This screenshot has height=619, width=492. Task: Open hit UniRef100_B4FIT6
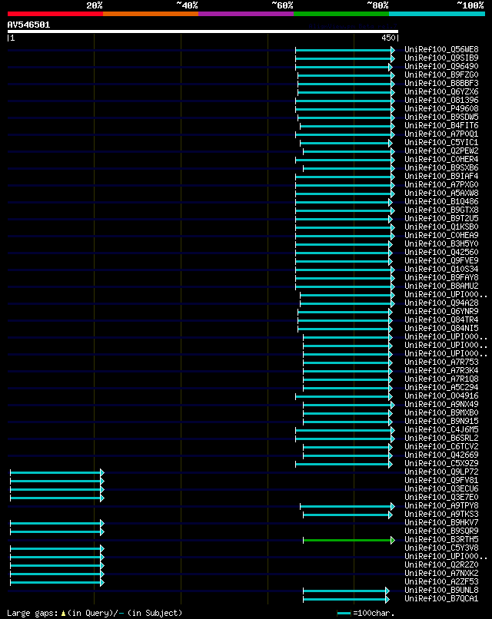pyautogui.click(x=441, y=125)
